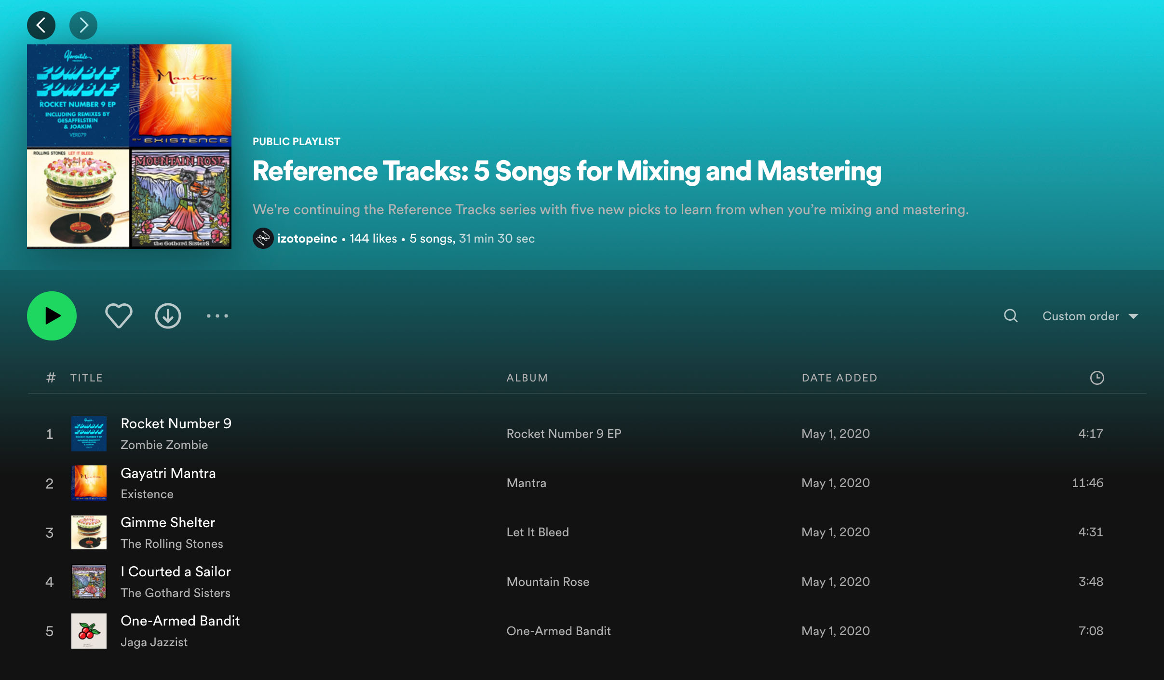
Task: Download the playlist using the arrow icon
Action: coord(168,316)
